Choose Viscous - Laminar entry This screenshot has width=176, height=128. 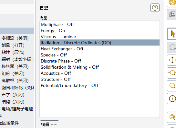99,37
